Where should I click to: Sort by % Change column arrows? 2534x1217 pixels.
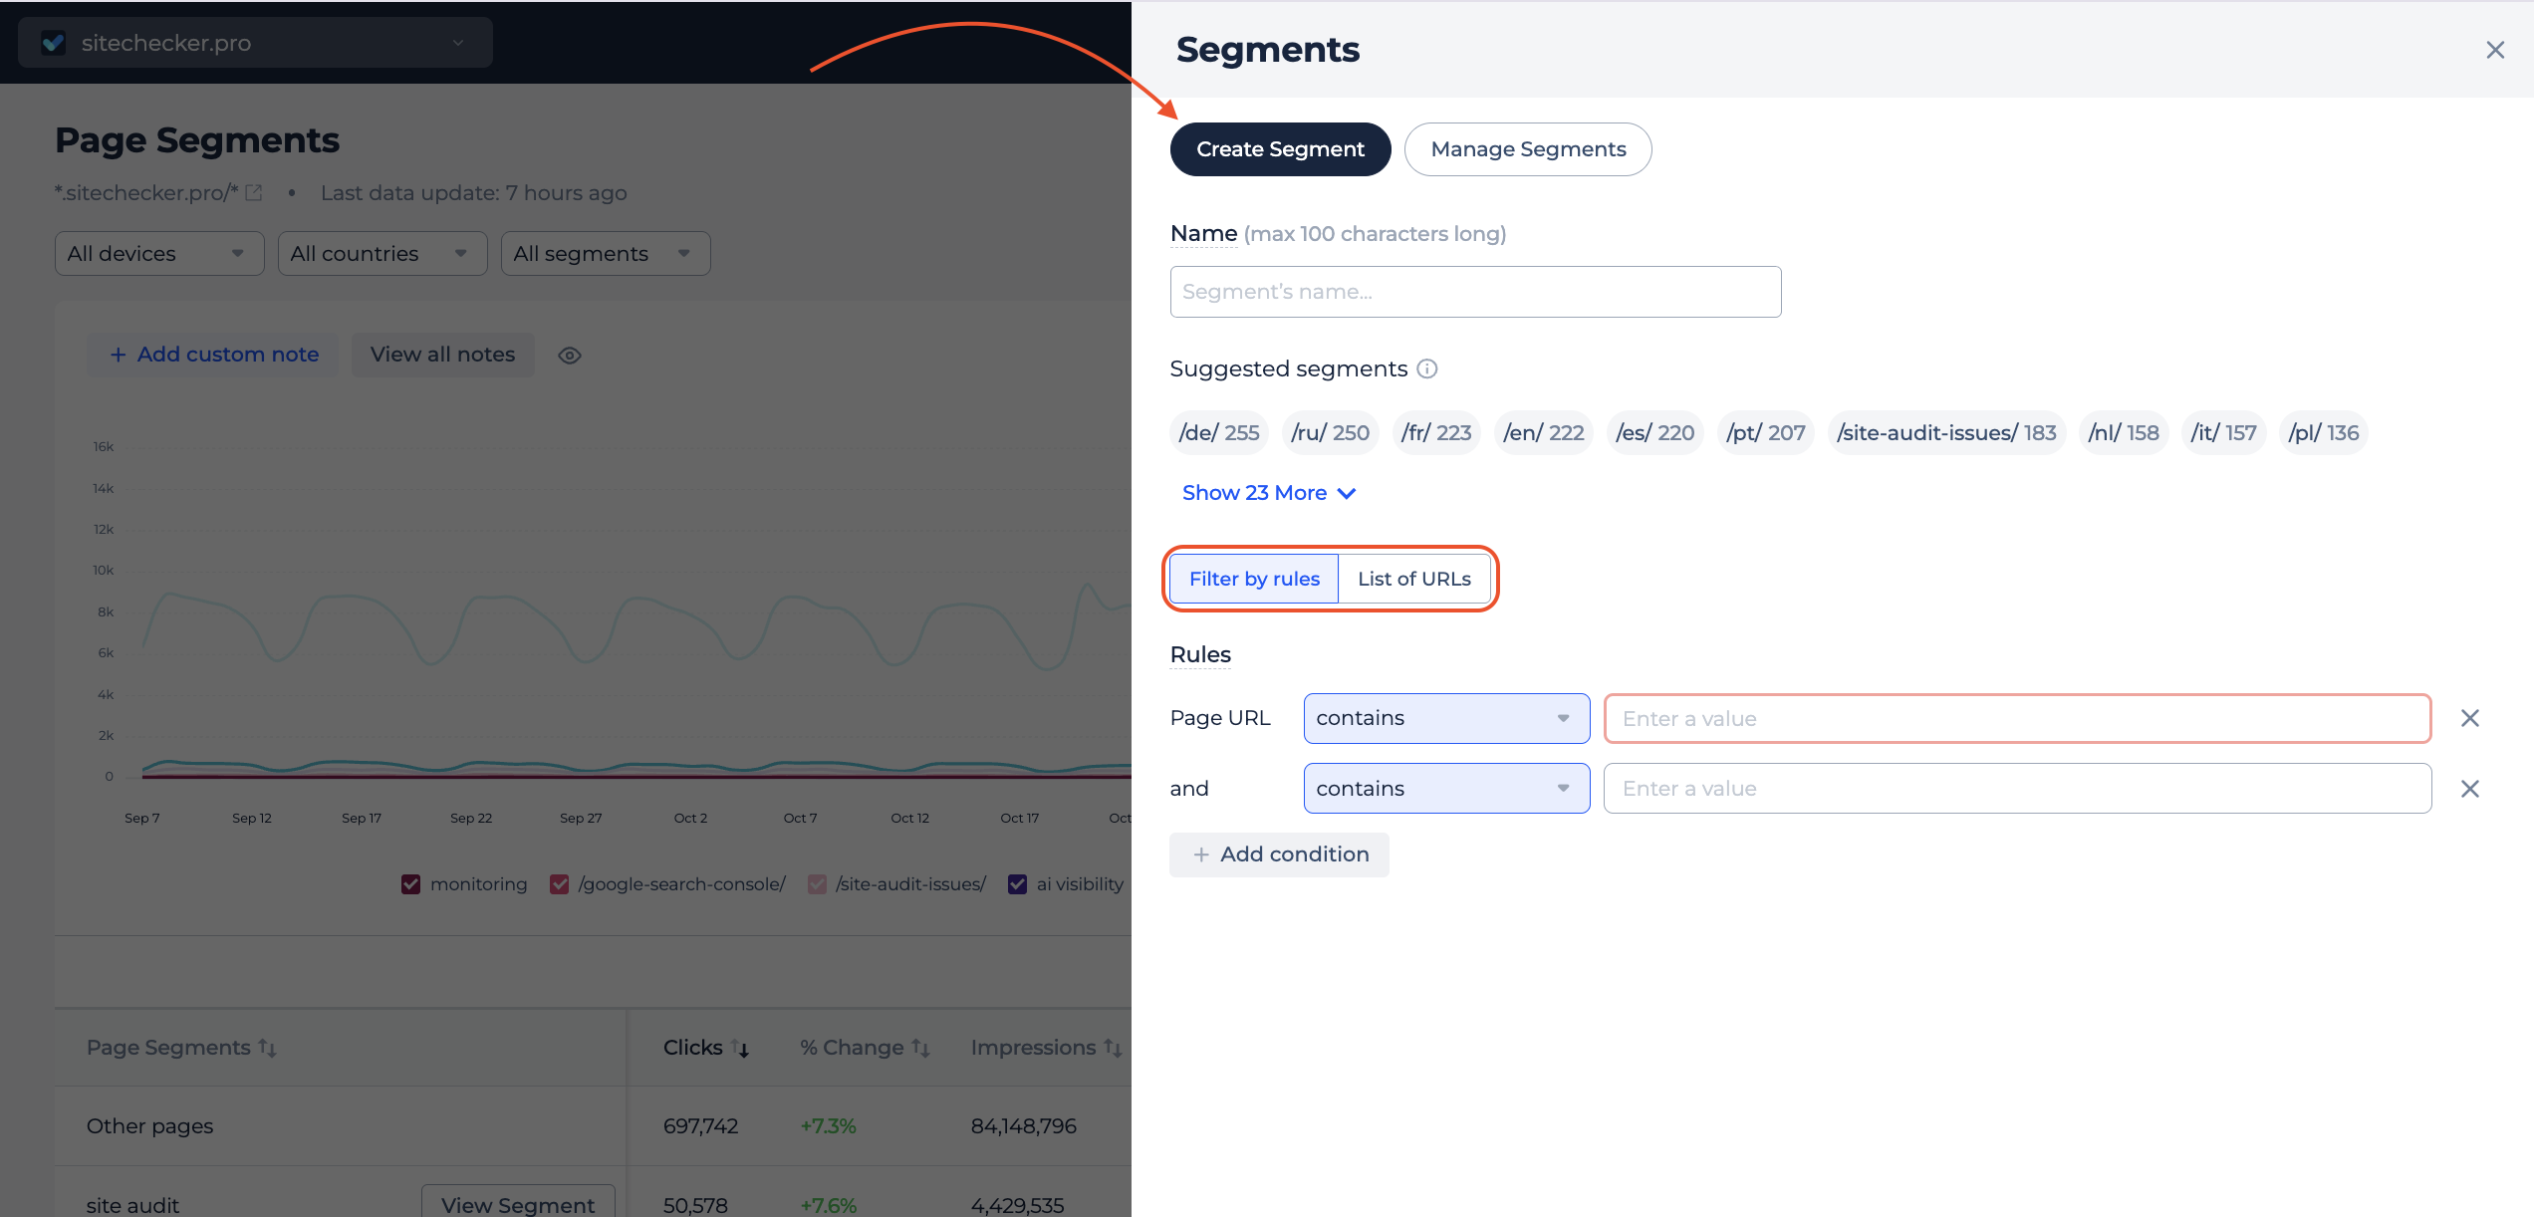coord(920,1048)
